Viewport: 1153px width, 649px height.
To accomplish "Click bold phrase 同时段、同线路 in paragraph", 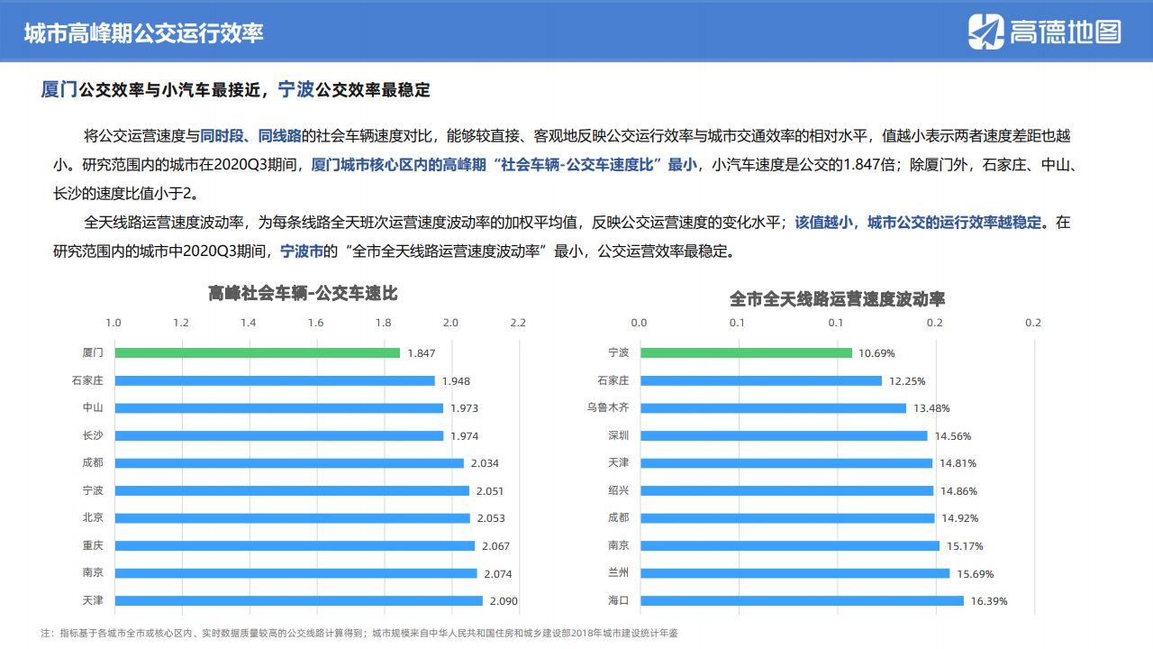I will coord(251,137).
